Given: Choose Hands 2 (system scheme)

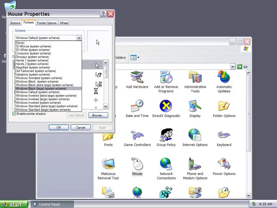Looking at the screenshot, I should pyautogui.click(x=48, y=64).
